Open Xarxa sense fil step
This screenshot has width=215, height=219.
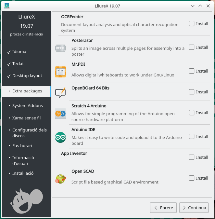point(26,118)
